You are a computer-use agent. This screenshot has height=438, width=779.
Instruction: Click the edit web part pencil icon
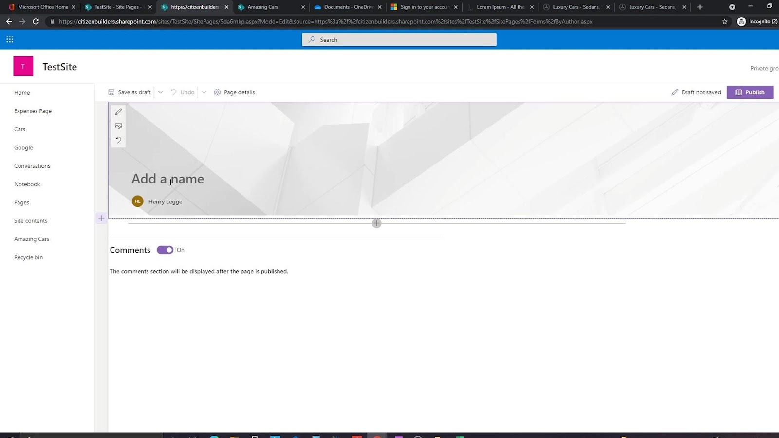[118, 112]
